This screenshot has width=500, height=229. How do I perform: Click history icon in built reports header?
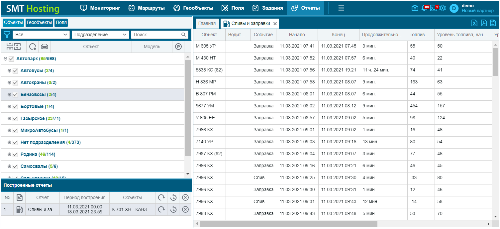pyautogui.click(x=173, y=197)
